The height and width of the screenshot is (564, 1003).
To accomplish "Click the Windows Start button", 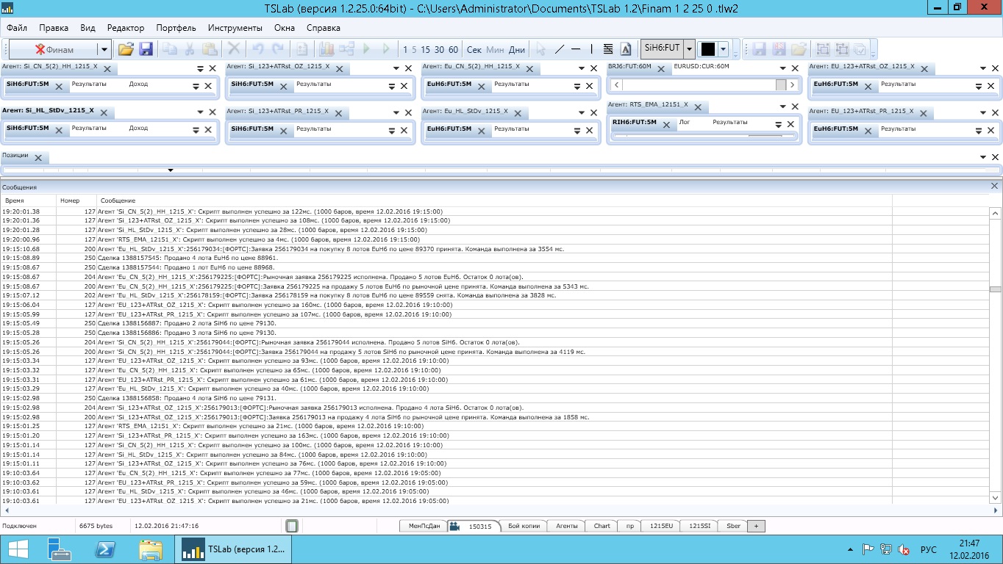I will (x=18, y=549).
